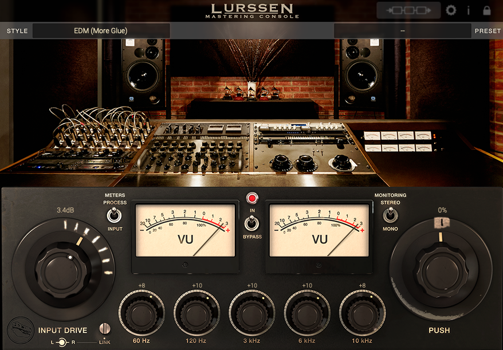Flip the IN/BYPASS toggle switch

[x=252, y=223]
